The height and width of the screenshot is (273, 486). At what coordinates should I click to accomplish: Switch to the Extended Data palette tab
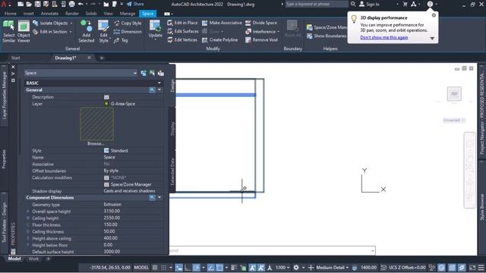(172, 171)
